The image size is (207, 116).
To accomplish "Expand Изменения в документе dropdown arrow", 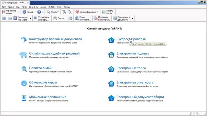I will pyautogui.click(x=132, y=19).
